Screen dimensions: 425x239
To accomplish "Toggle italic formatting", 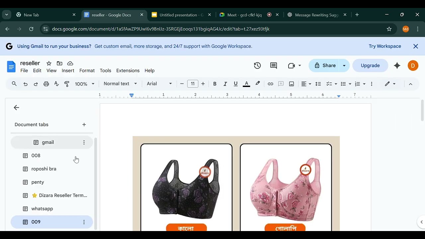I will coord(225,84).
